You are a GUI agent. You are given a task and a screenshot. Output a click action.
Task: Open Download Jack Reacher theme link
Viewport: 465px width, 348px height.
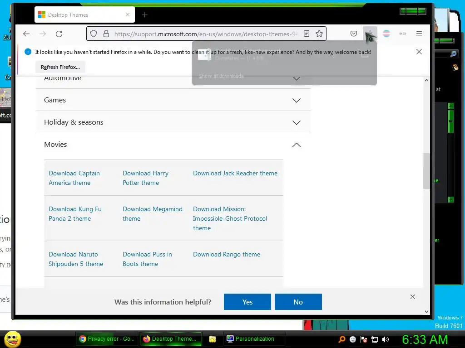click(235, 173)
